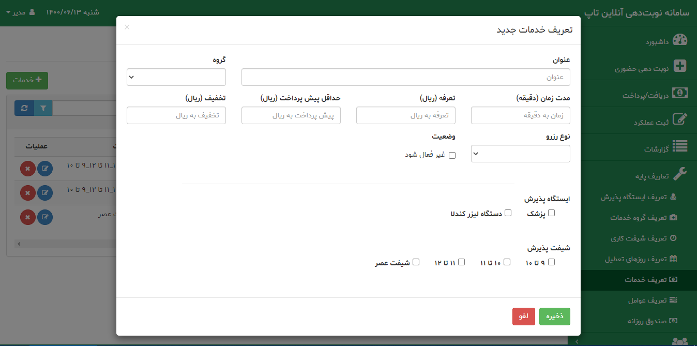Click the date شنبه ۱۴۰۰/۰۶/۱۳ in top bar
The image size is (697, 346).
point(72,12)
